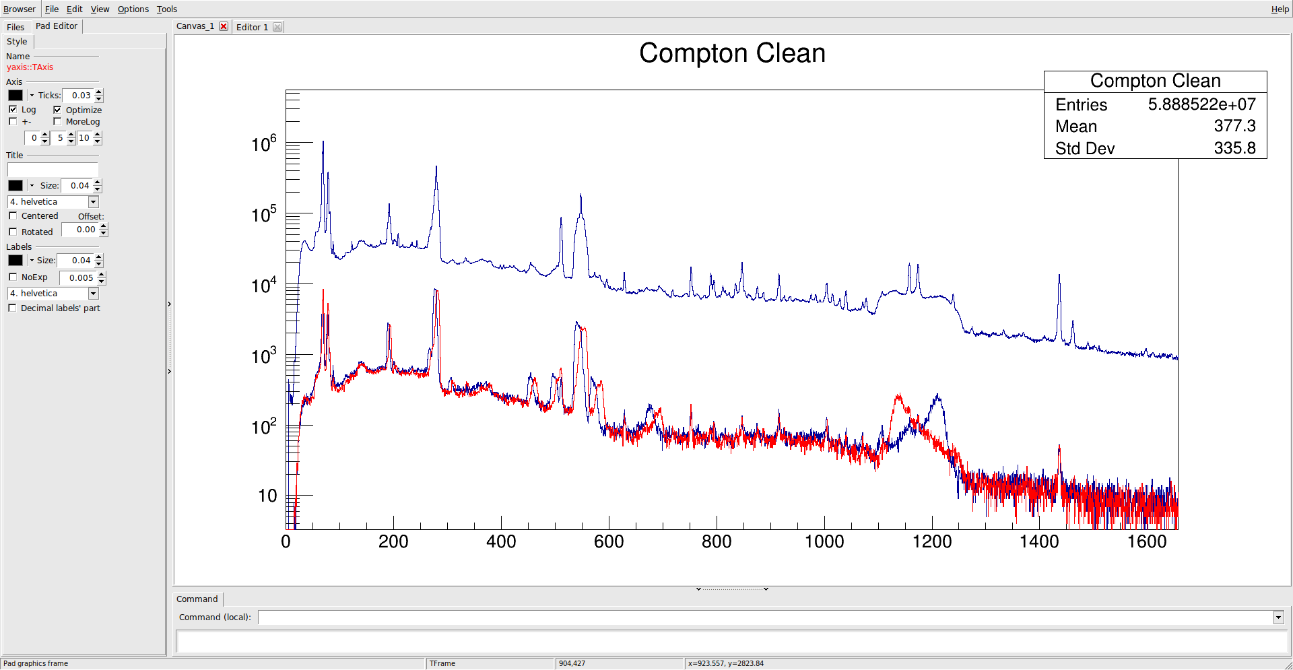Open the Options menu

click(133, 9)
